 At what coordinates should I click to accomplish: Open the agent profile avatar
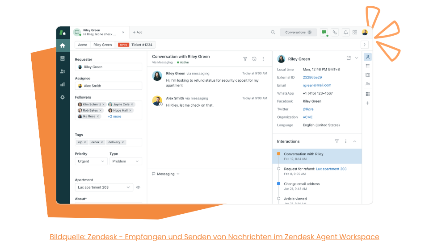[x=365, y=32]
